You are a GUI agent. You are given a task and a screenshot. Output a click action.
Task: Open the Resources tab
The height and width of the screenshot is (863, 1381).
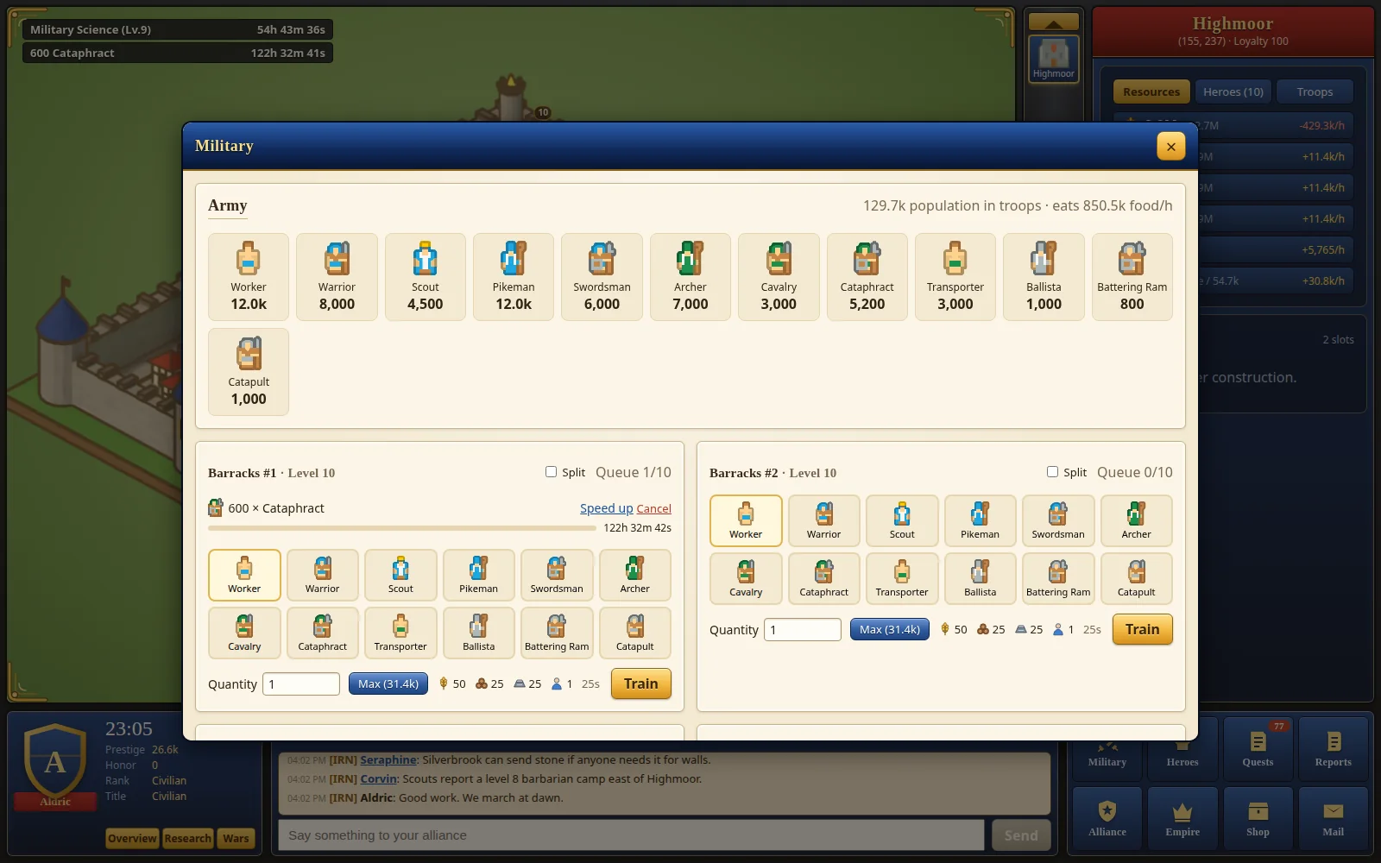(x=1151, y=91)
